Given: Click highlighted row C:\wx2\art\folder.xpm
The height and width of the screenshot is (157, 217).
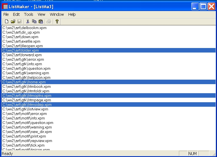Looking at the screenshot, I should click(109, 50).
